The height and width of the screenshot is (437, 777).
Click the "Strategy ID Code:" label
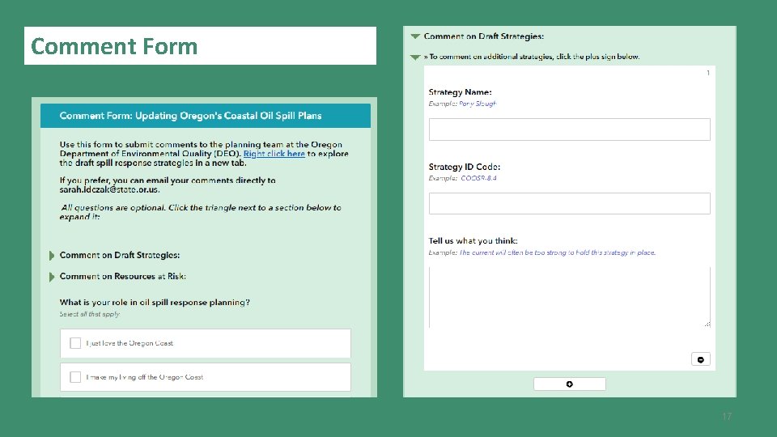coord(465,167)
